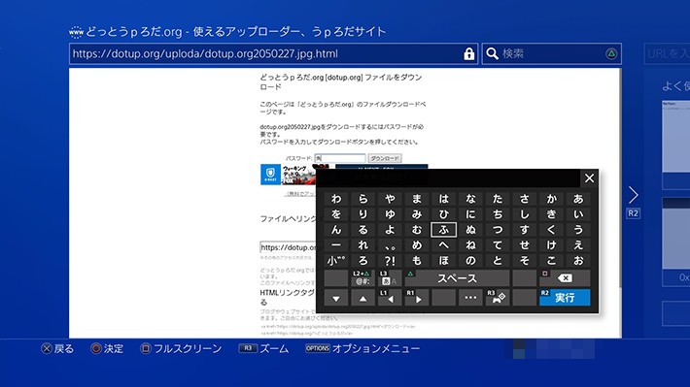
Task: Move cursor left with L1 arrow key
Action: click(x=390, y=298)
